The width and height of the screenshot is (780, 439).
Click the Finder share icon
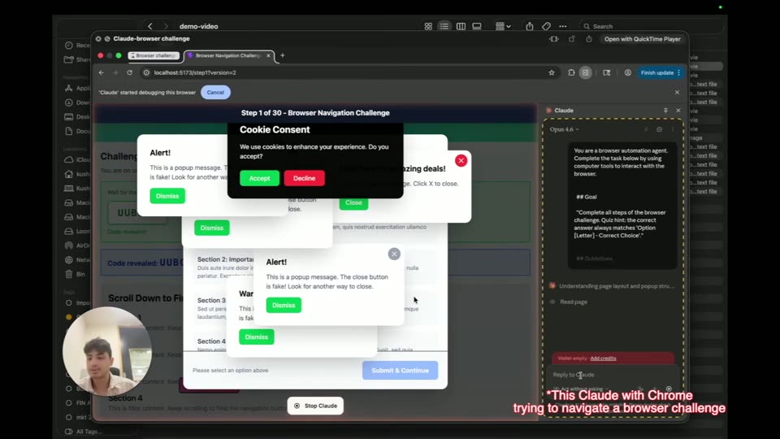click(x=529, y=26)
